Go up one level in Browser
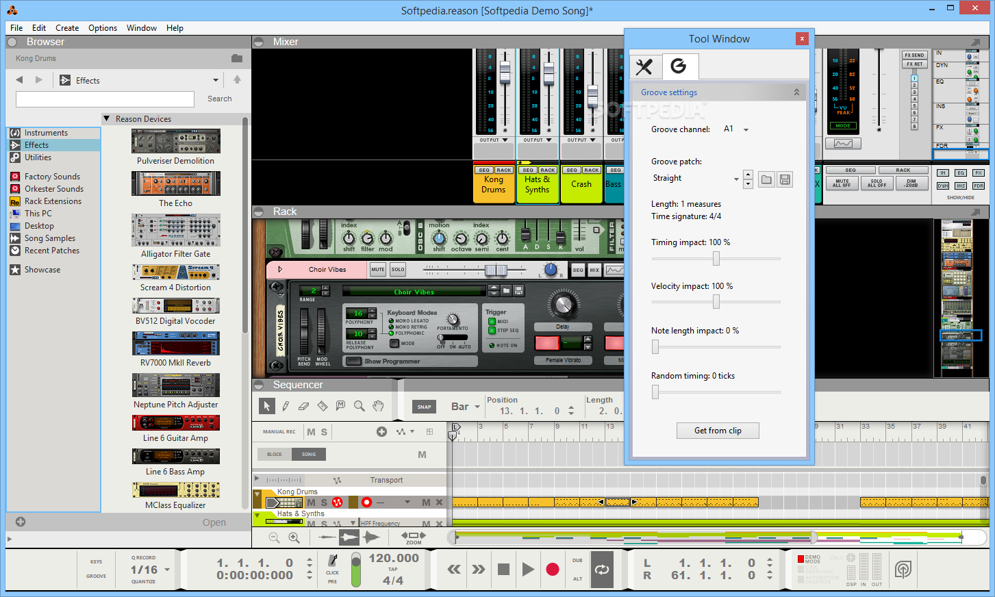The height and width of the screenshot is (597, 995). point(237,80)
